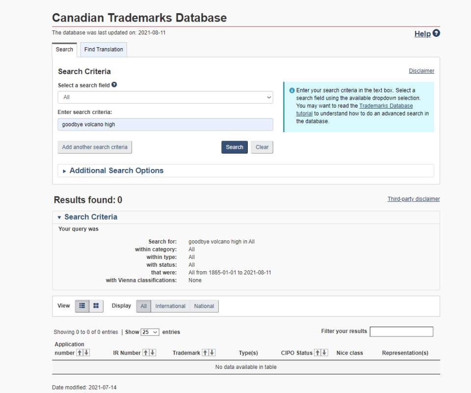Sort Trademark ascending arrow
This screenshot has width=471, height=393.
click(205, 352)
